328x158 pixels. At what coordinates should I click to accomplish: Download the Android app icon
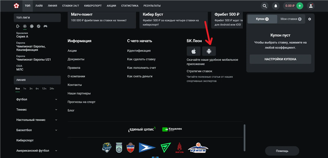(209, 51)
